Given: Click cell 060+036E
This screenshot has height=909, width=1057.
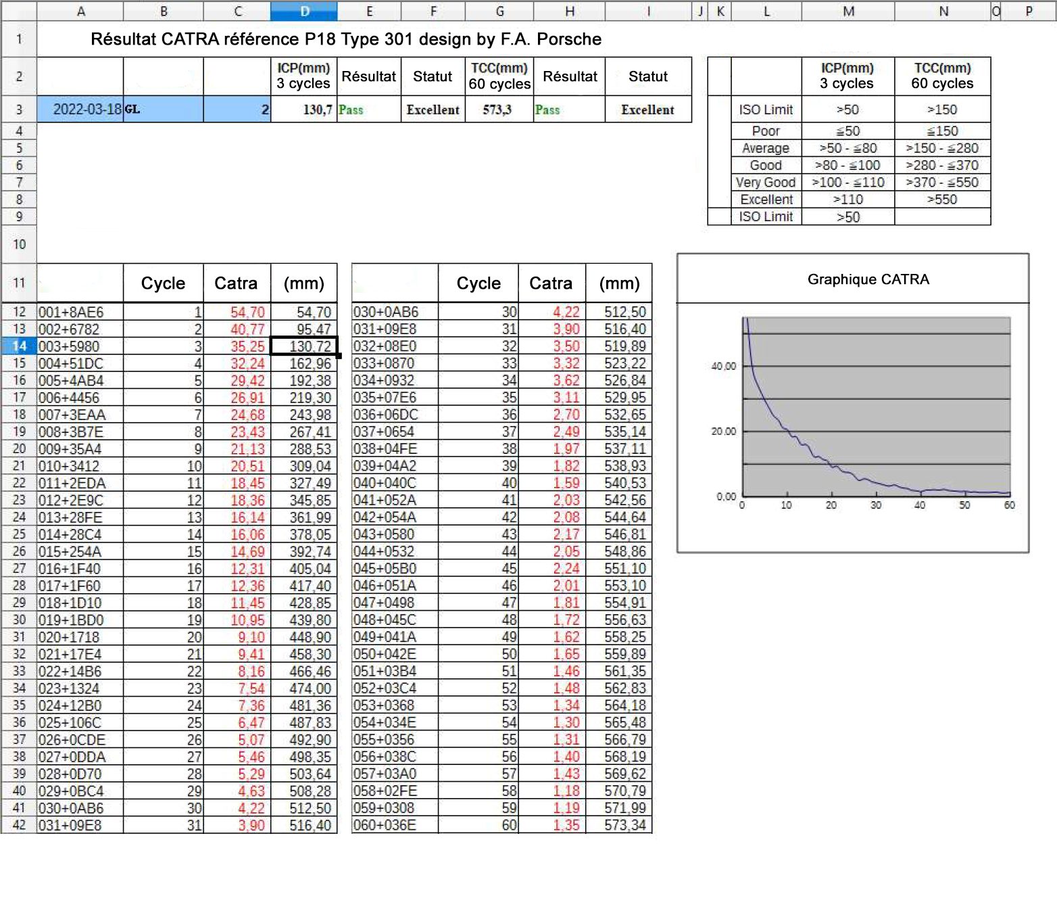Looking at the screenshot, I should [x=395, y=825].
